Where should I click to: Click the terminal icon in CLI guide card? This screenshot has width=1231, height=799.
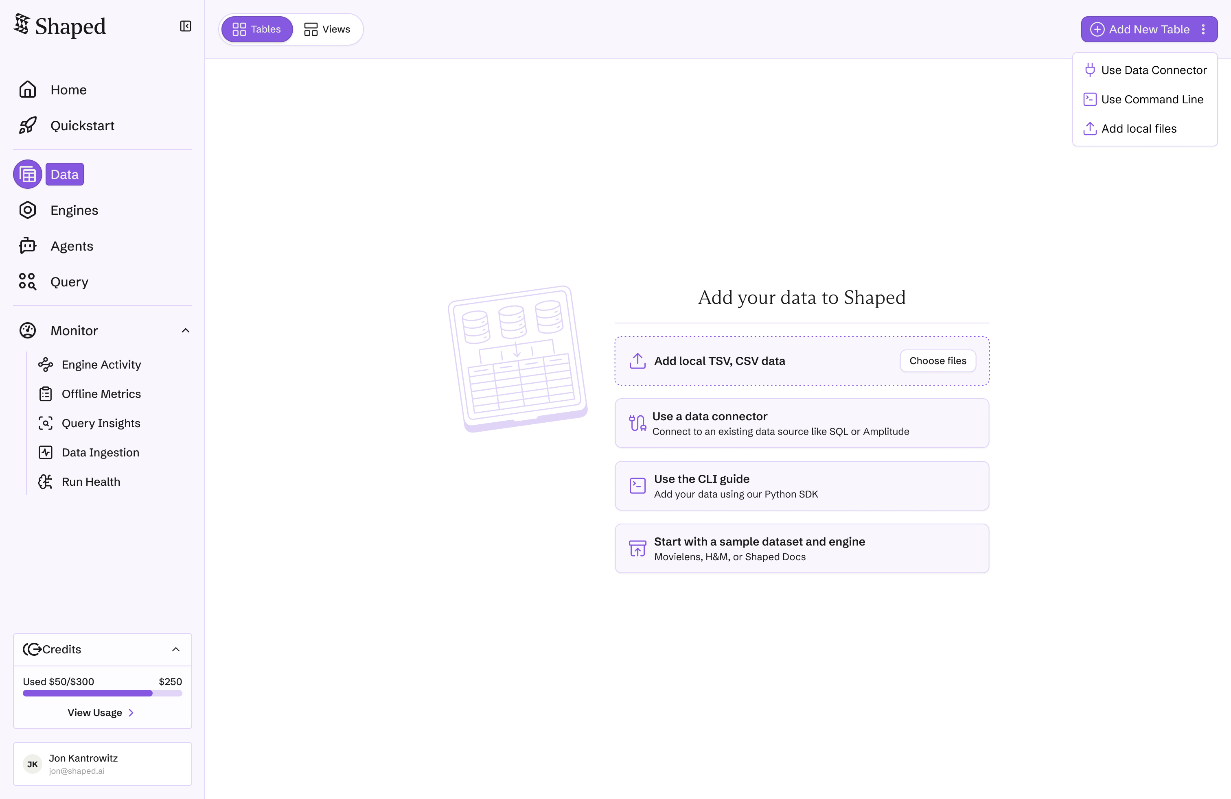click(638, 486)
